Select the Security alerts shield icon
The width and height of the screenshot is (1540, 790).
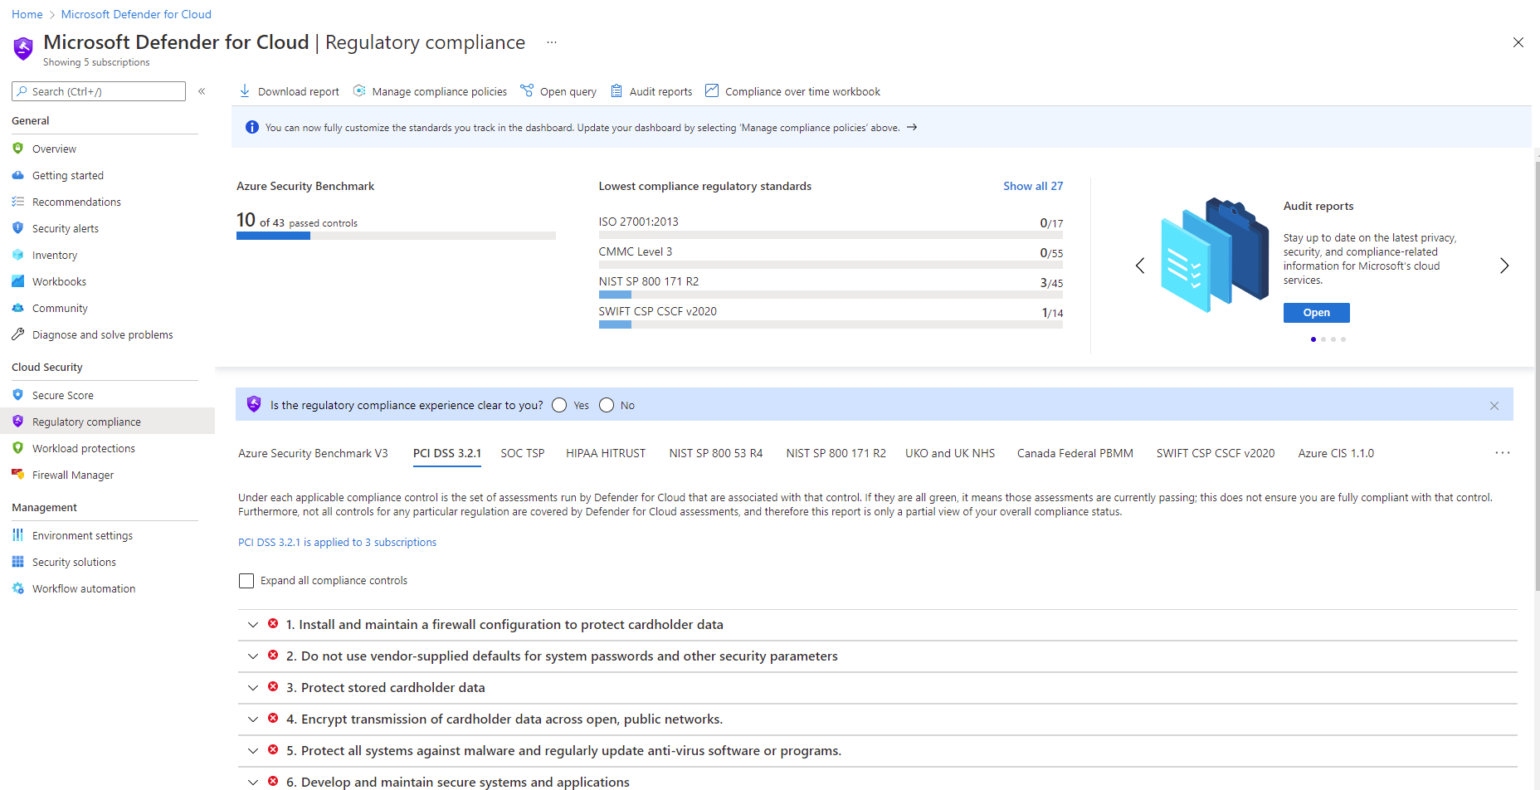(x=18, y=228)
